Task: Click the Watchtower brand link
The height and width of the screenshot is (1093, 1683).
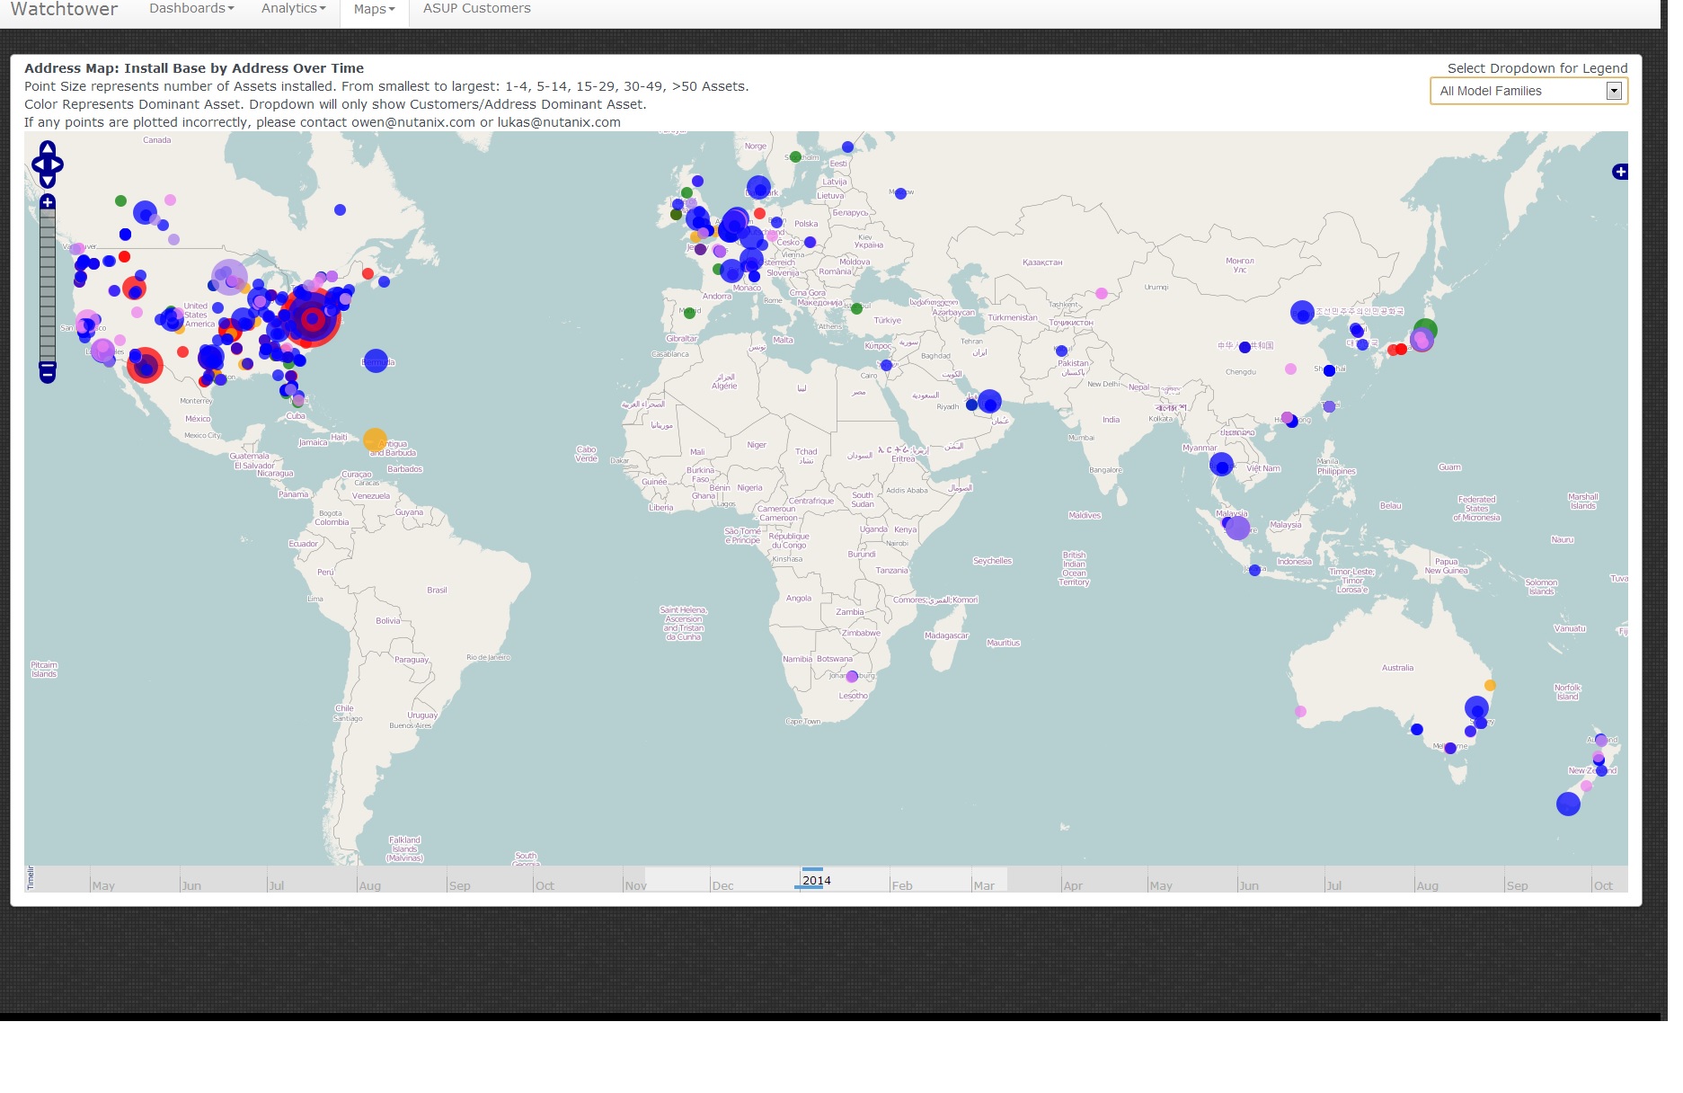Action: [64, 9]
